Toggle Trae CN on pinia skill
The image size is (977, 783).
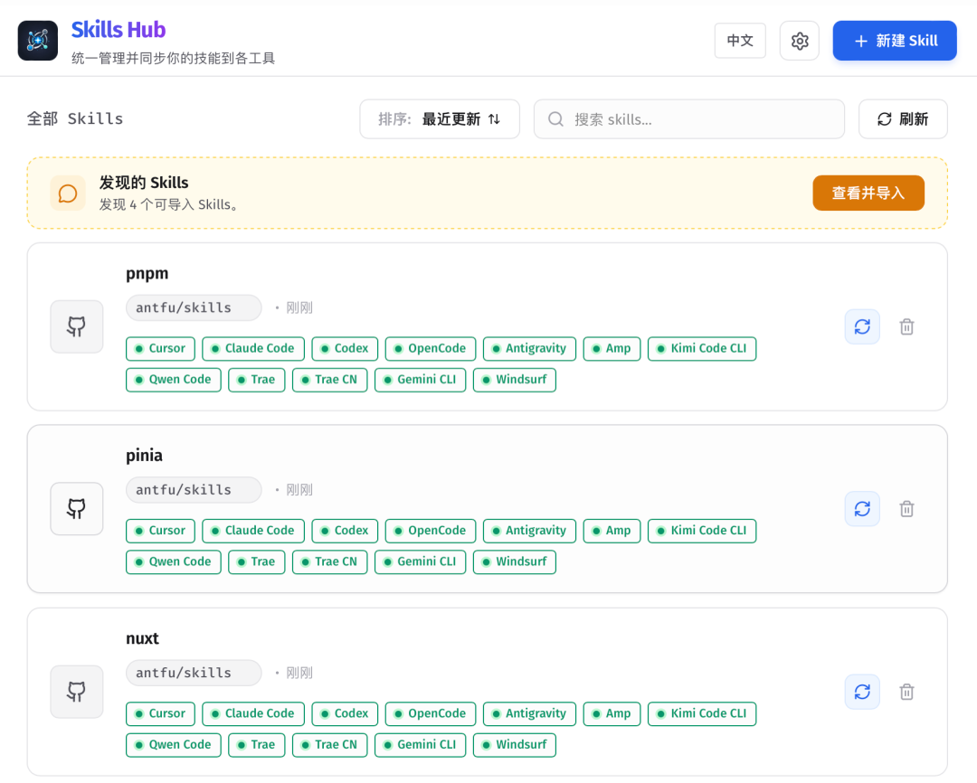click(x=329, y=561)
